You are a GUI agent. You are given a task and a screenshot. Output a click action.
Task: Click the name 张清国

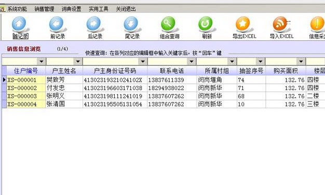pos(56,104)
